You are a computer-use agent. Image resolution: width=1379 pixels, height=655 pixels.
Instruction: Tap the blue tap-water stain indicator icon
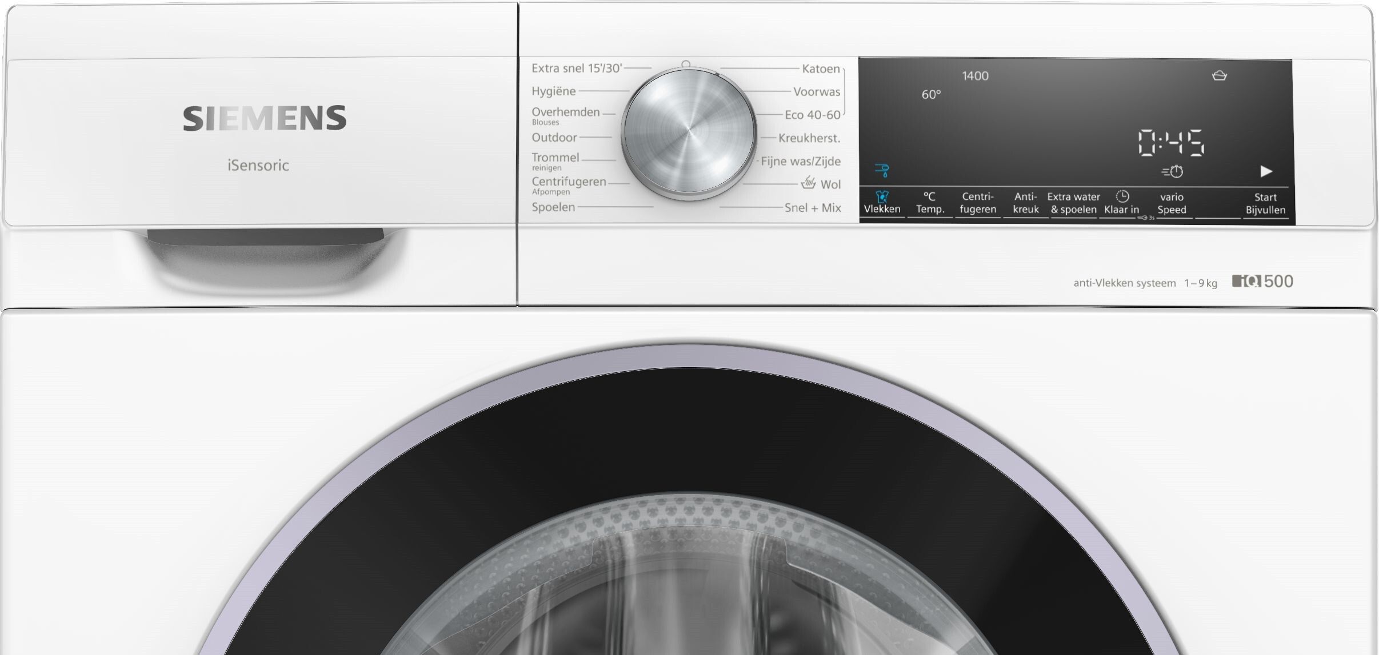882,170
